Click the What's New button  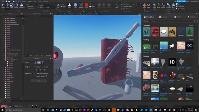pyautogui.click(x=181, y=1)
